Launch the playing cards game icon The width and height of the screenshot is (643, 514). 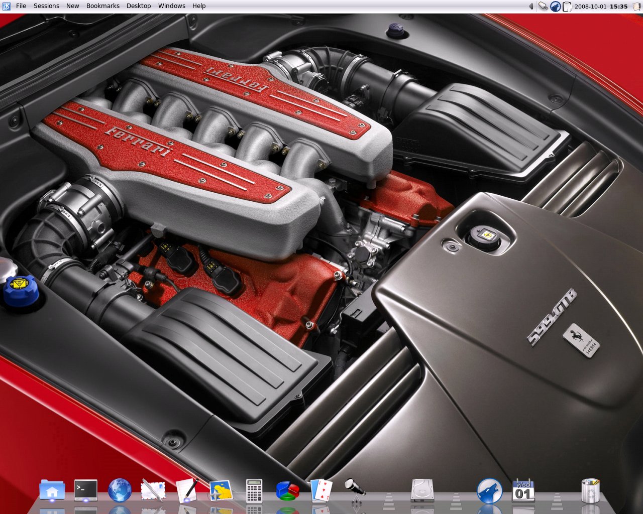tap(321, 490)
